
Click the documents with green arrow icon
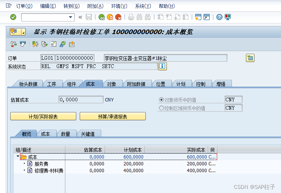[45, 44]
